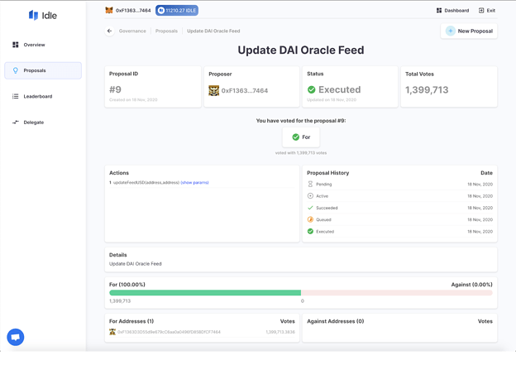Screen dimensions: 516x365
Task: Click the Delegate arrows icon
Action: click(x=16, y=122)
